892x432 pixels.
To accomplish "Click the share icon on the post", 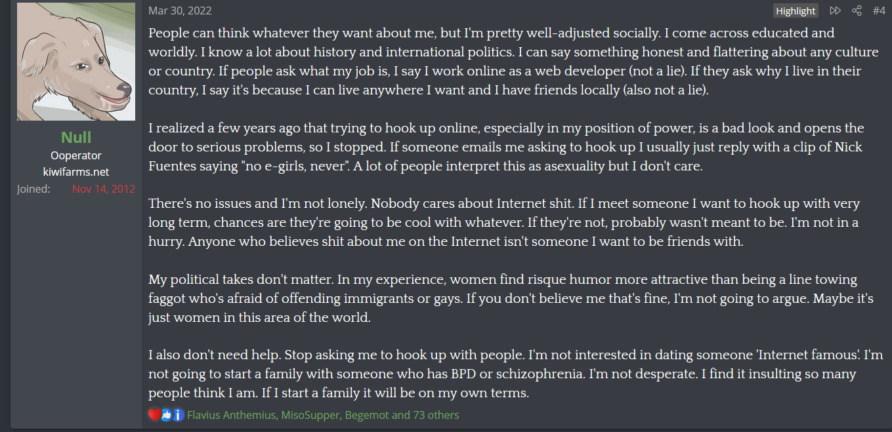I will point(857,10).
